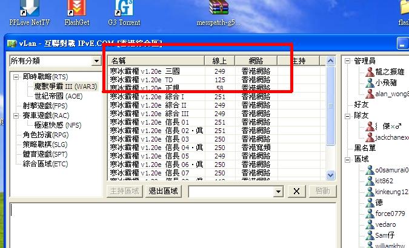Viewport: 409px width, 248px height.
Task: Select administrator 小飛豬 user icon
Action: click(370, 83)
